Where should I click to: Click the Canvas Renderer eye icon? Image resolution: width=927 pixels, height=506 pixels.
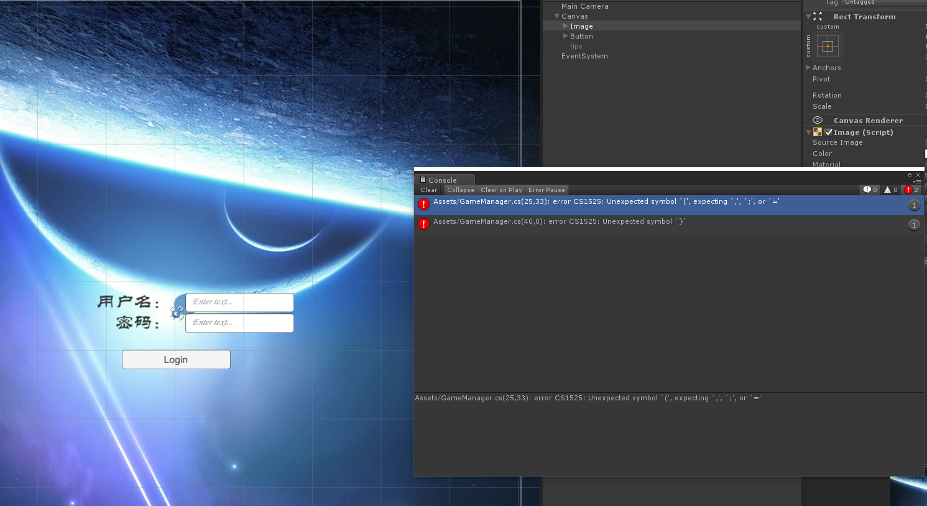click(818, 120)
